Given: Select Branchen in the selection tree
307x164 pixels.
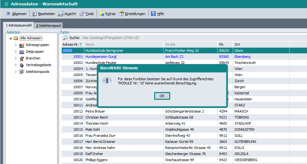Looking at the screenshot, I should [33, 58].
